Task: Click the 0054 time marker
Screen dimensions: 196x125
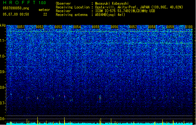Action: pyautogui.click(x=77, y=27)
